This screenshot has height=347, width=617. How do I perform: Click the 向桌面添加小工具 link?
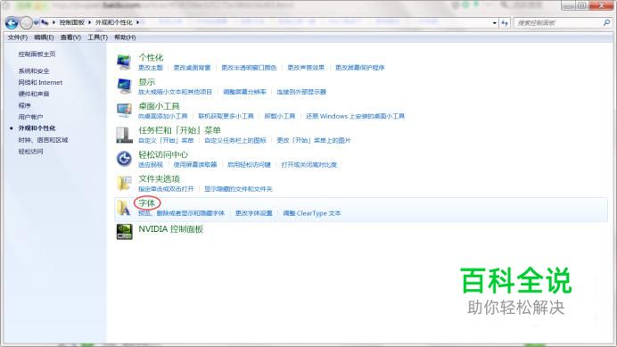(162, 116)
